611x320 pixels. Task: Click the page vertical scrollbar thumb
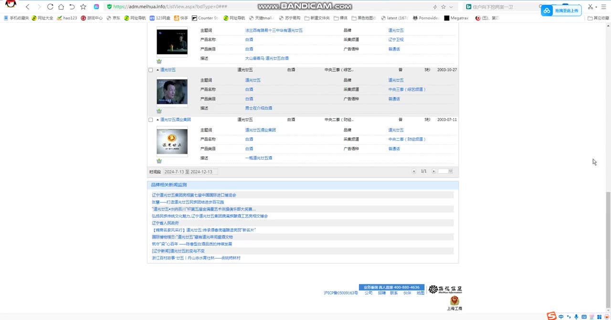coord(608,249)
